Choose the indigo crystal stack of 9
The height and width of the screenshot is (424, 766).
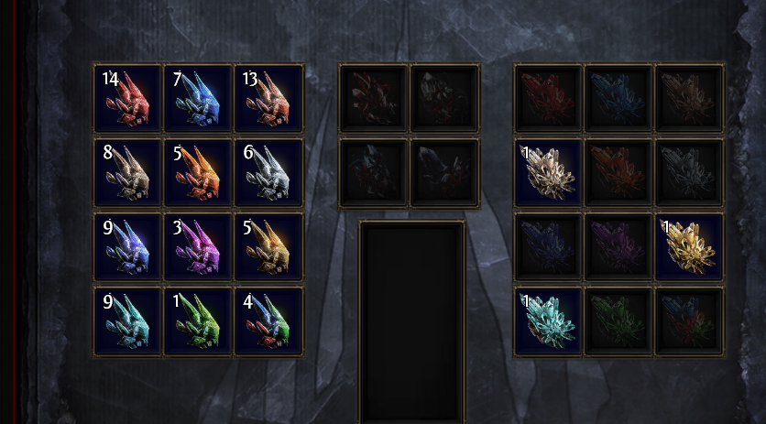click(x=128, y=247)
